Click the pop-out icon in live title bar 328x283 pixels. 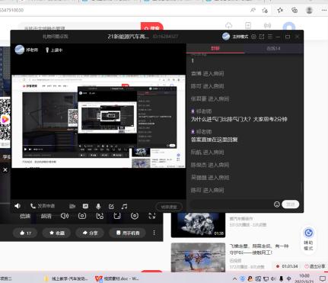[x=262, y=37]
